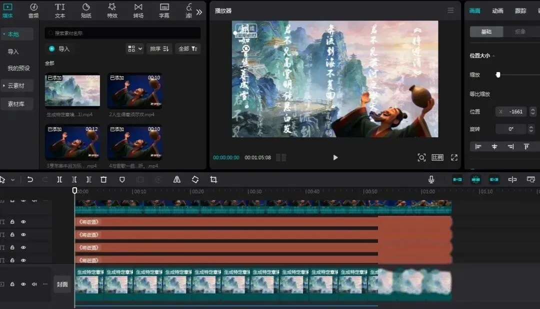
Task: Click the trash delete icon
Action: 103,179
